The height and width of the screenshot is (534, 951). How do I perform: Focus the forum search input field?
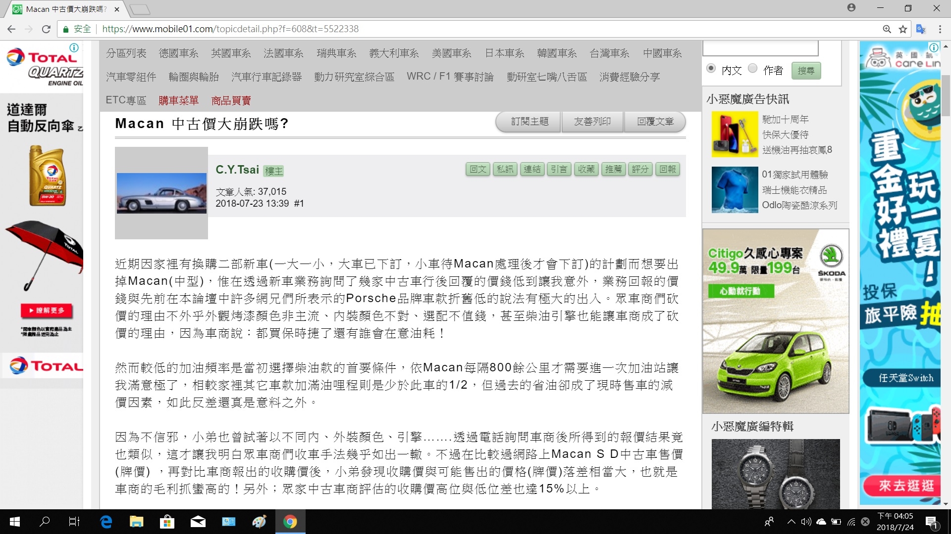(760, 48)
